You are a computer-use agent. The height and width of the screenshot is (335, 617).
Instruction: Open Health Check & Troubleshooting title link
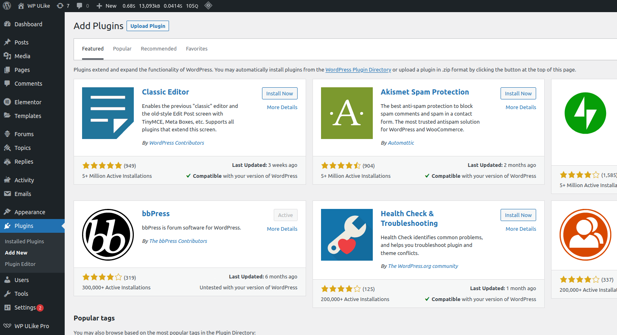[409, 218]
